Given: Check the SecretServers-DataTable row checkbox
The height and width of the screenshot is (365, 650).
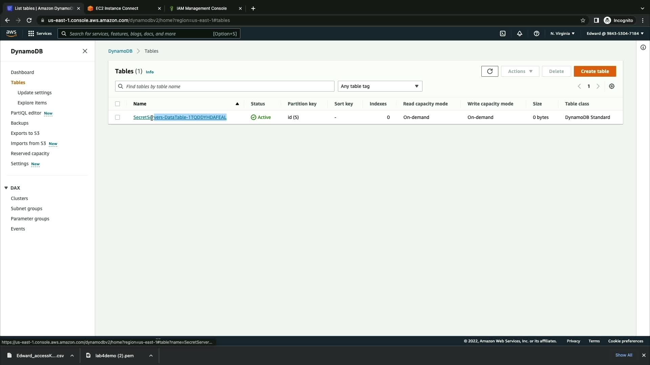Looking at the screenshot, I should [117, 117].
